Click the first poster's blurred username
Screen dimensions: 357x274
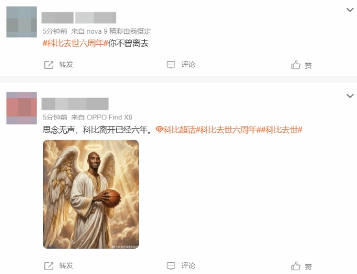[79, 18]
